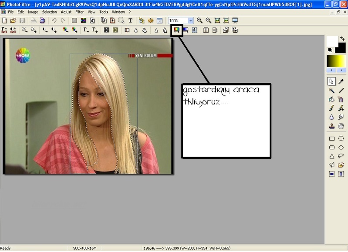Screen dimensions: 348x252
Task: Choose the Lasso selection shape
Action: [341, 156]
